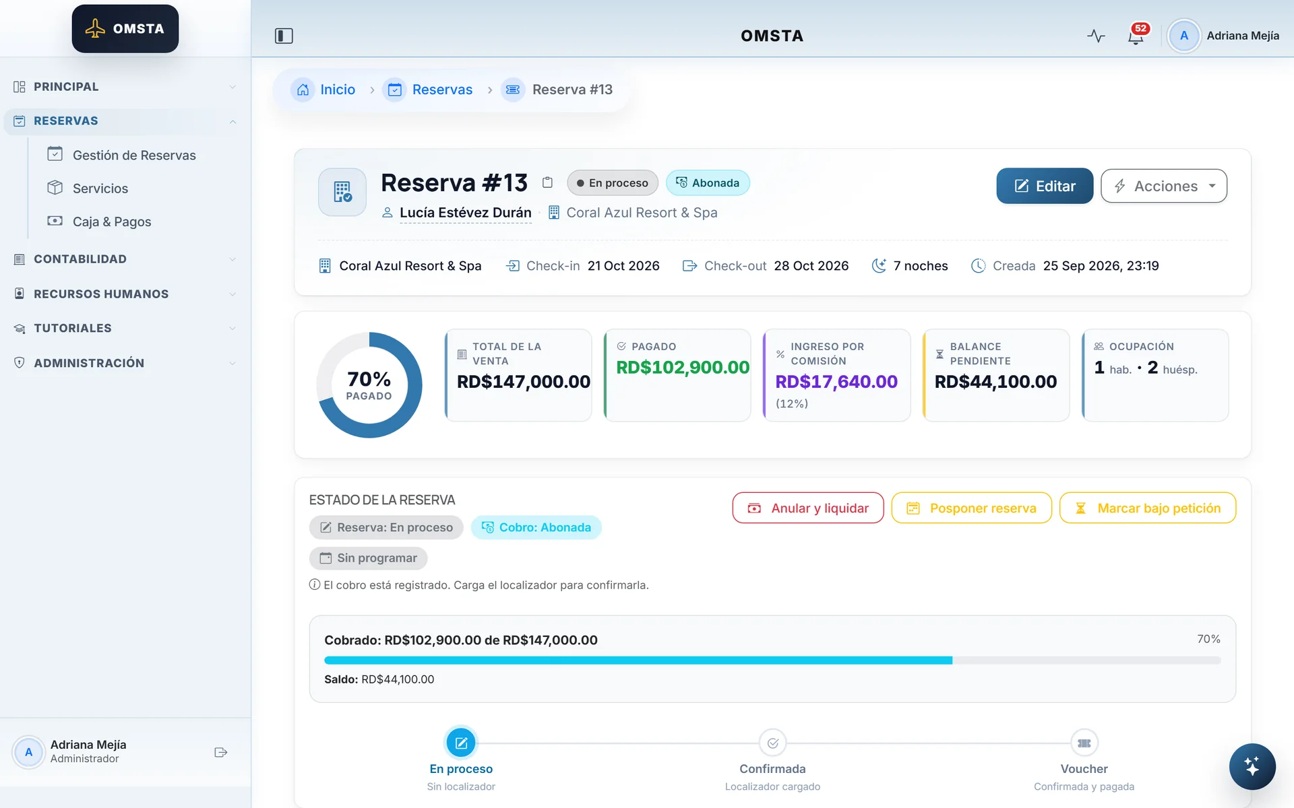Click the 70% pagado donut chart
The image size is (1294, 808).
coord(369,385)
